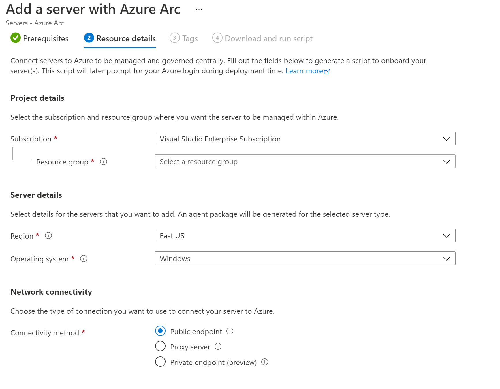Select Private endpoint (preview) option
The width and height of the screenshot is (500, 389).
(160, 362)
